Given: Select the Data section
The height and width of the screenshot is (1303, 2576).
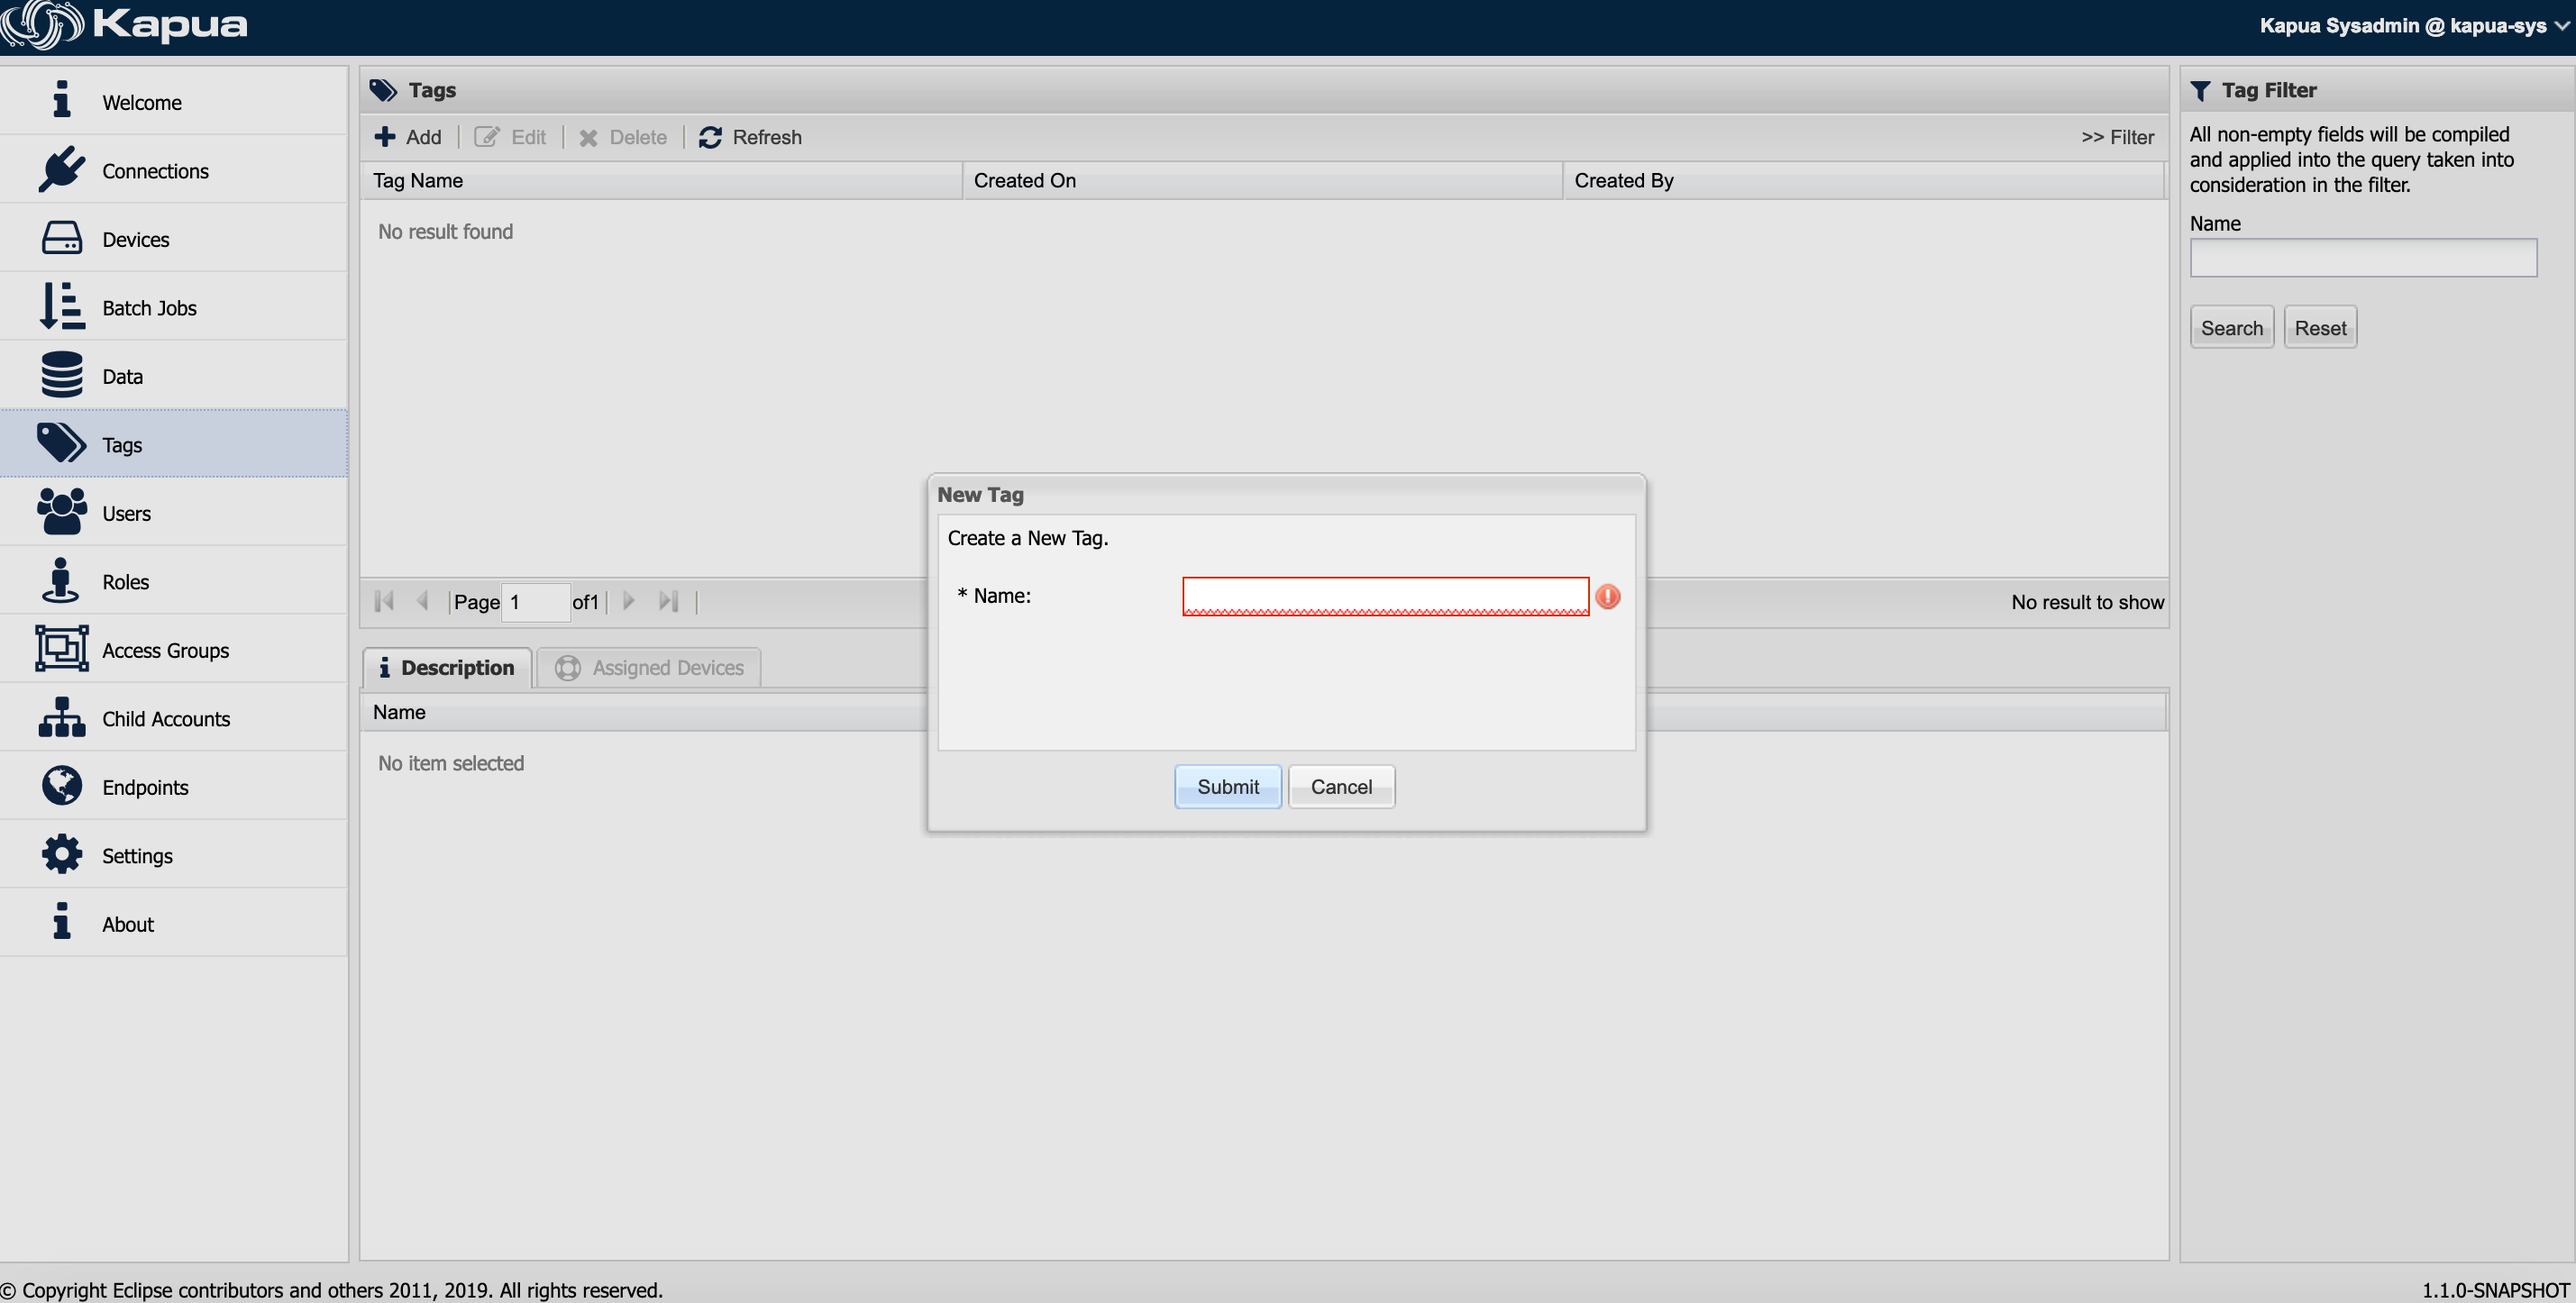Looking at the screenshot, I should click(x=123, y=376).
